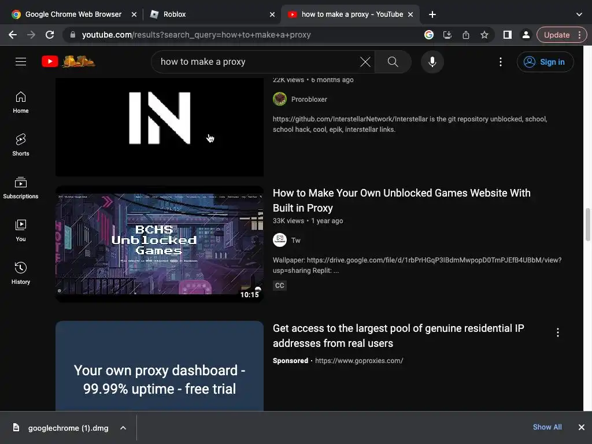This screenshot has height=444, width=592.
Task: Click the github.com Interstellar description text
Action: (x=410, y=124)
